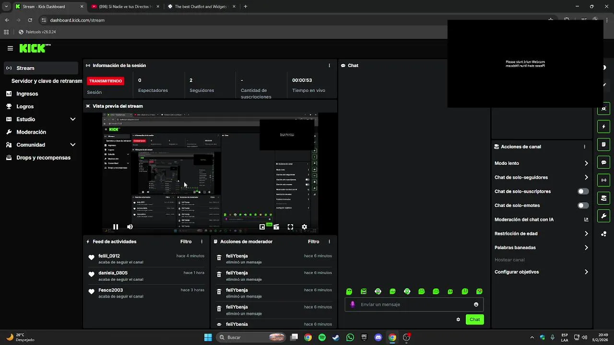The image size is (614, 345).
Task: Open the chat bubble widget in right sidebar
Action: (x=603, y=162)
